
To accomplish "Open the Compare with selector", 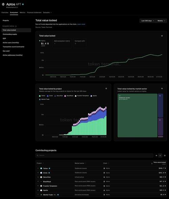I will pyautogui.click(x=80, y=43).
